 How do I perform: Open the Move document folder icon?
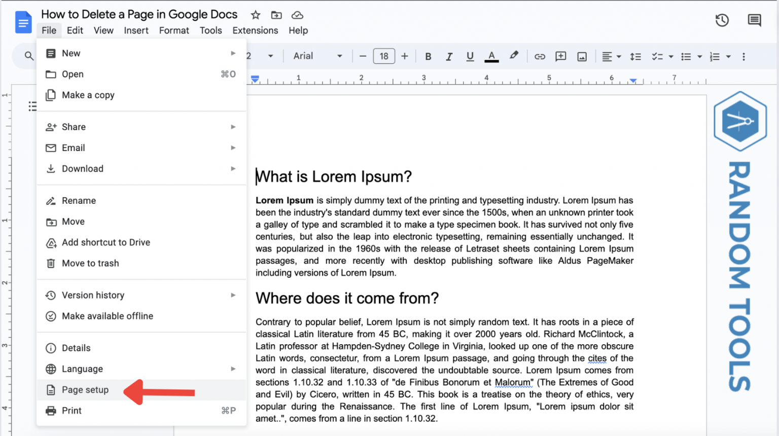(276, 15)
